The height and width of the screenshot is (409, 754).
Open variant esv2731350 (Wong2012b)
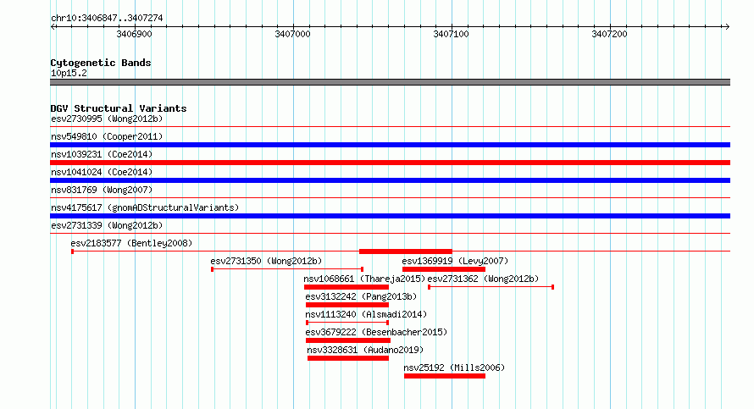tap(266, 261)
